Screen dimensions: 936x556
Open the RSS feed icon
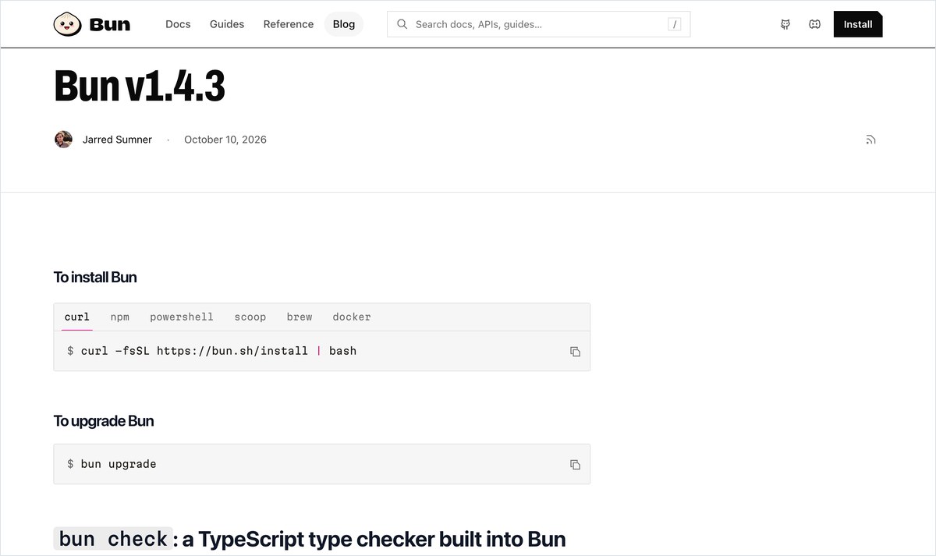tap(870, 140)
